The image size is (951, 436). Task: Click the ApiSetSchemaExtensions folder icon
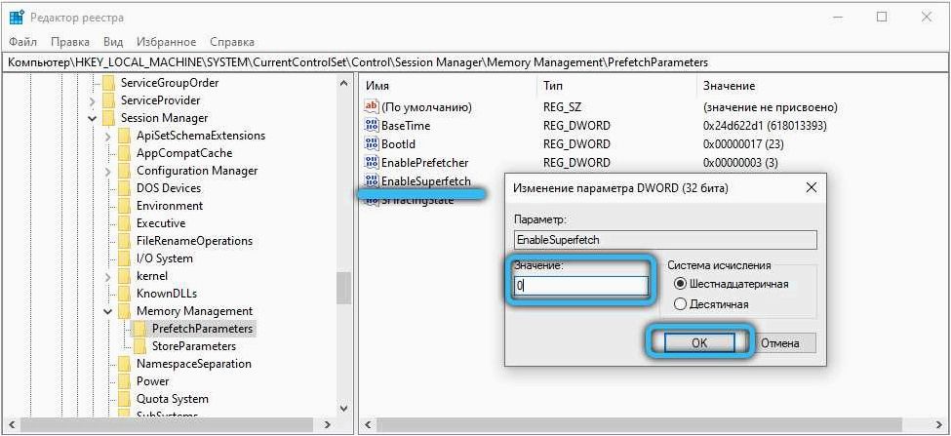pyautogui.click(x=124, y=136)
